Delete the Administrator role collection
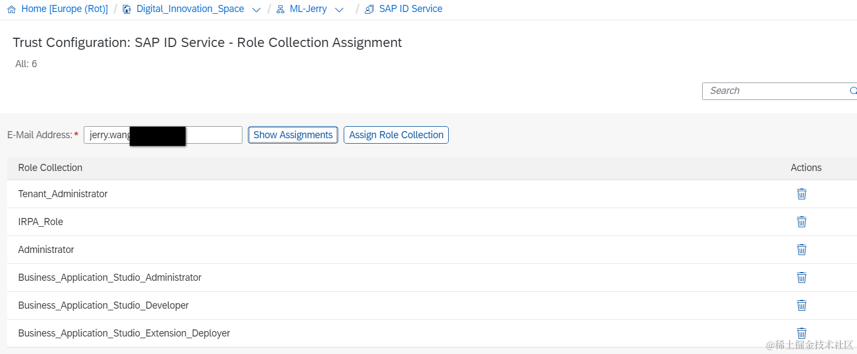 (x=801, y=250)
